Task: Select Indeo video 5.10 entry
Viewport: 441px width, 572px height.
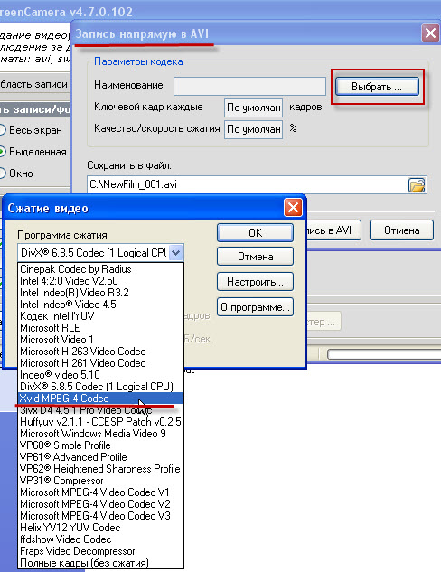Action: coord(100,375)
